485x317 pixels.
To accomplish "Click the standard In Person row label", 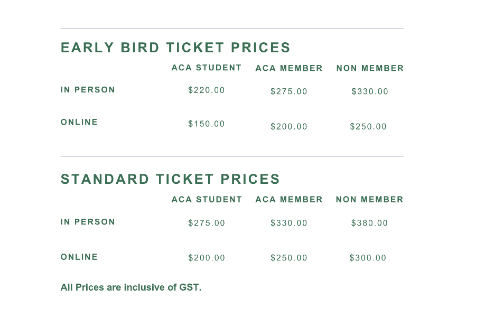I will click(x=88, y=222).
